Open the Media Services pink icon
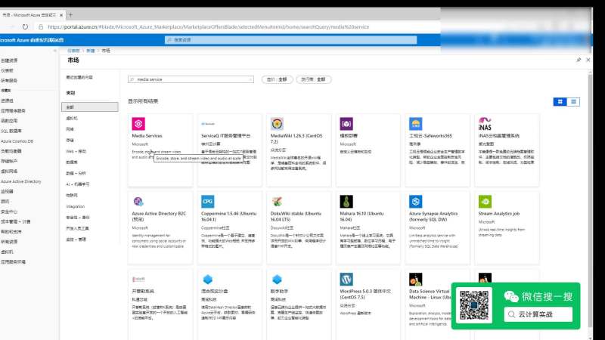Screen dimensions: 605x340 (138, 124)
